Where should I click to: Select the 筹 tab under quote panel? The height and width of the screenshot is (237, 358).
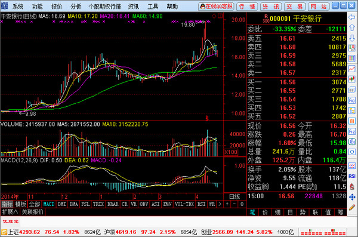(x=341, y=213)
